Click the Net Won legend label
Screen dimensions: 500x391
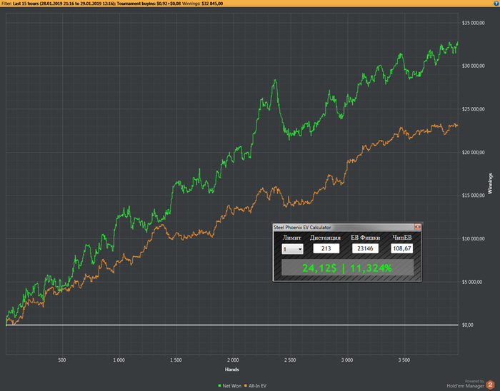pyautogui.click(x=232, y=385)
